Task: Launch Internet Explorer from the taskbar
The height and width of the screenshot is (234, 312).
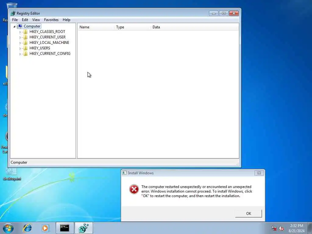Action: pos(27,228)
